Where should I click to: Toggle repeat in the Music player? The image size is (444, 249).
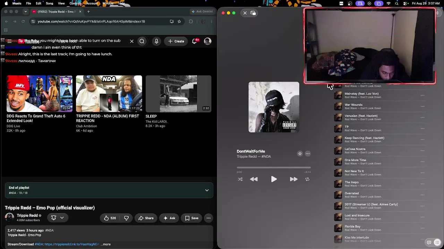(307, 179)
